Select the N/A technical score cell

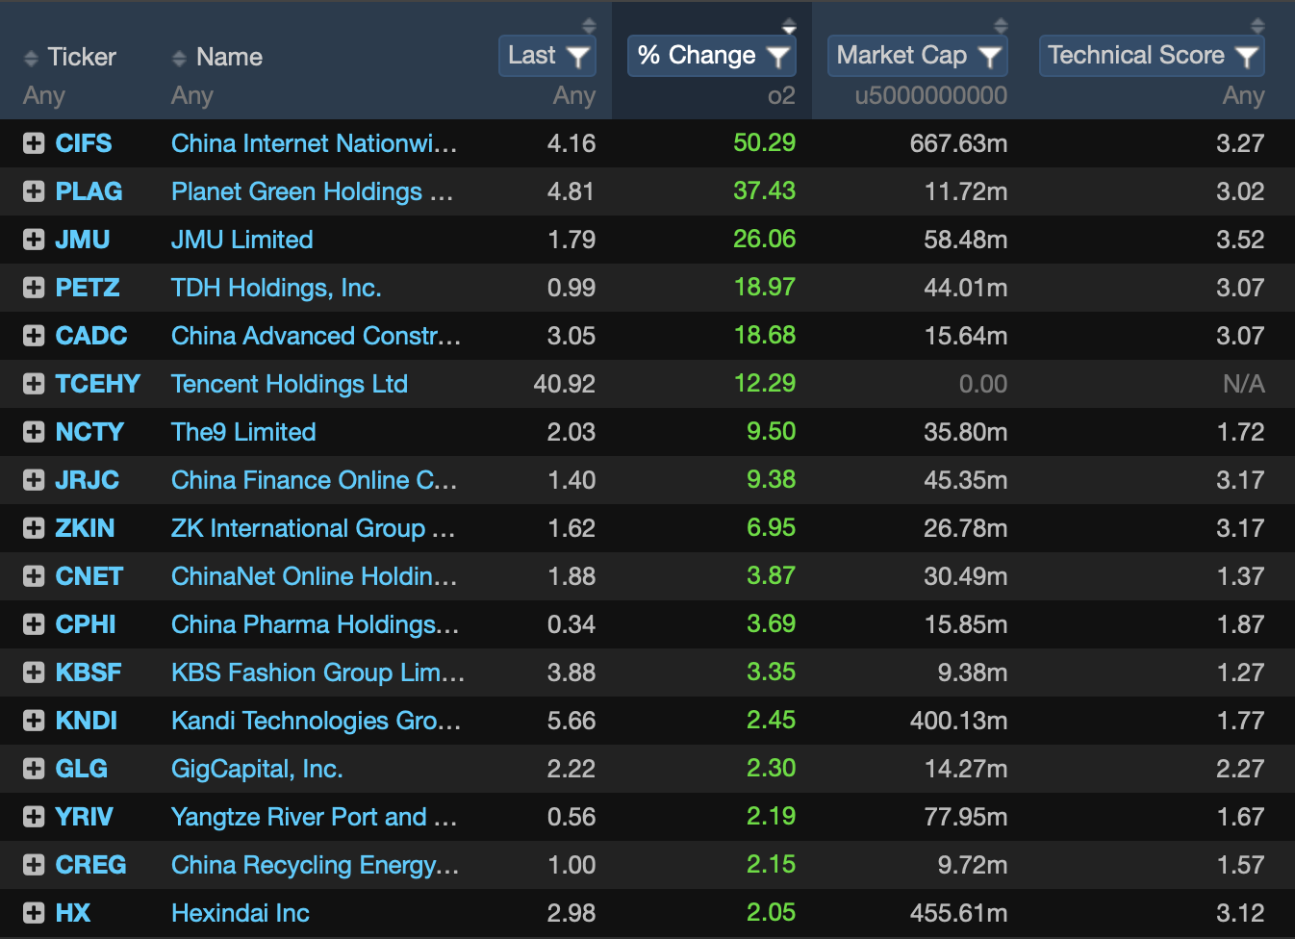(x=1244, y=384)
